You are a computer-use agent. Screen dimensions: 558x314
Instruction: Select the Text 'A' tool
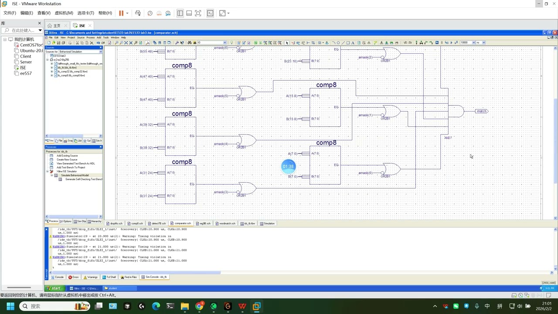click(x=353, y=43)
